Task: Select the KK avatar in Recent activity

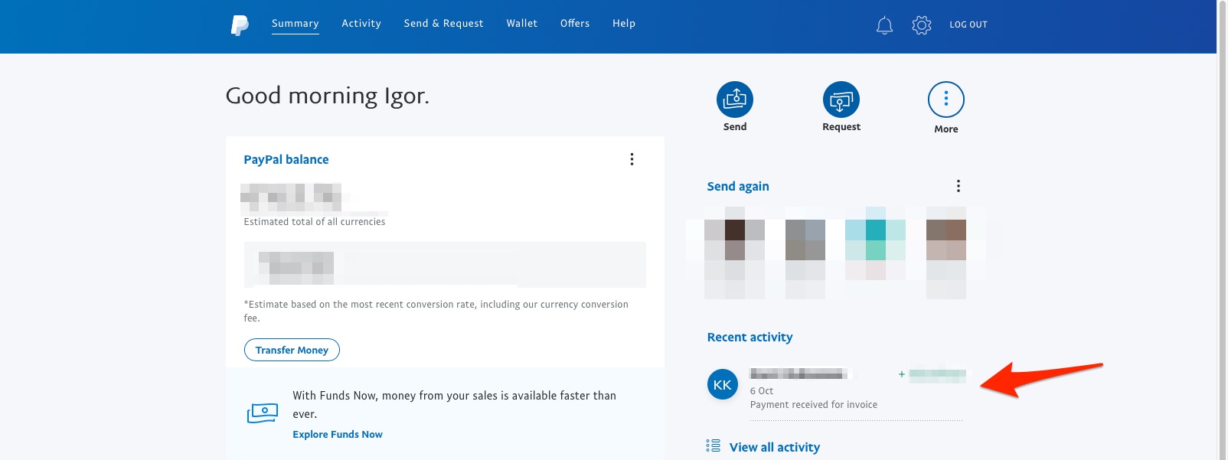Action: click(723, 385)
